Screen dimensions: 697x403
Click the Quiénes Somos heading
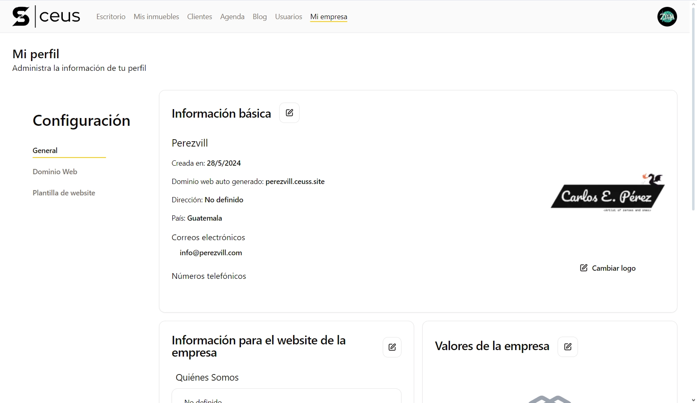click(x=207, y=377)
